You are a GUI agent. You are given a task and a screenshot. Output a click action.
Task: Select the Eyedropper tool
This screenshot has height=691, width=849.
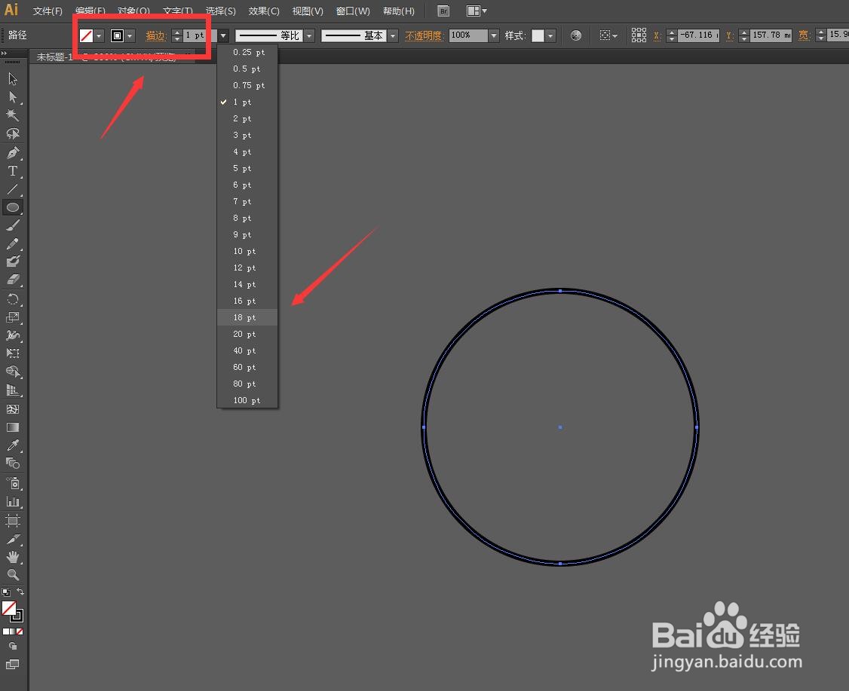(x=13, y=445)
